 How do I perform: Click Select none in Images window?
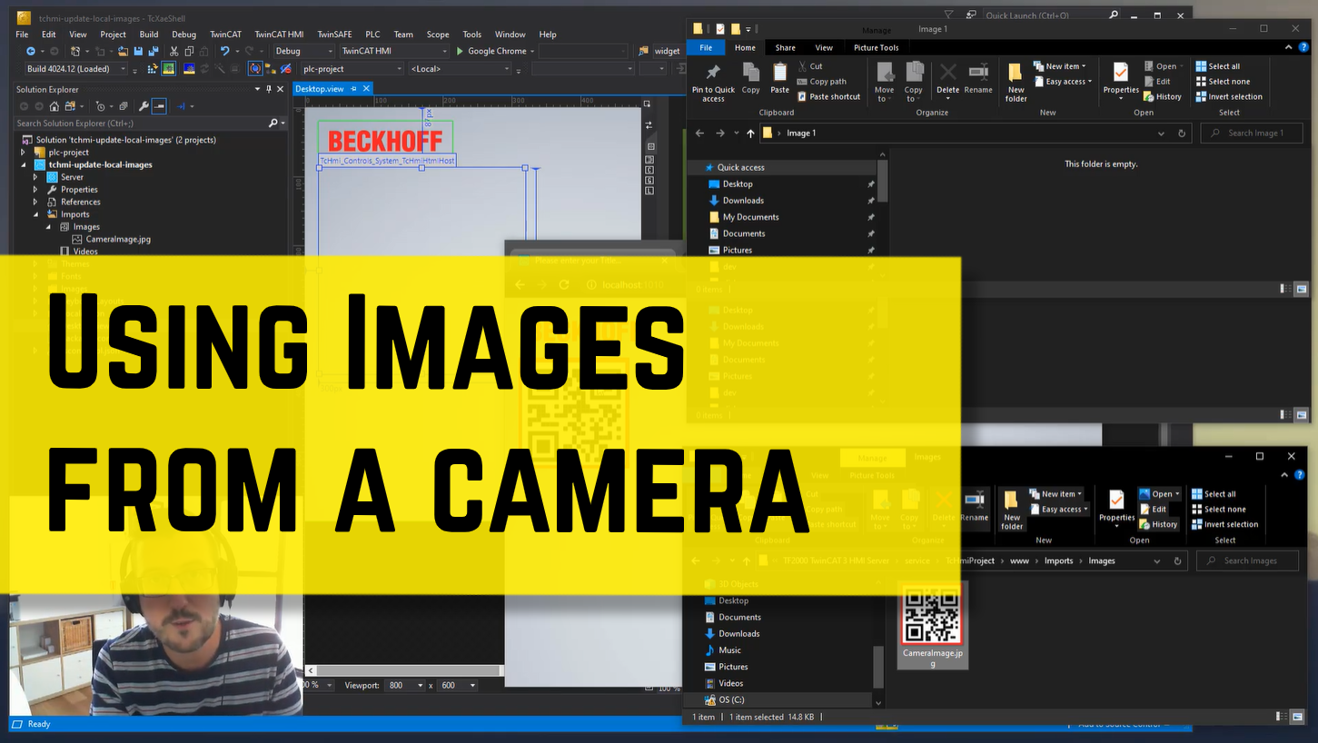1219,510
